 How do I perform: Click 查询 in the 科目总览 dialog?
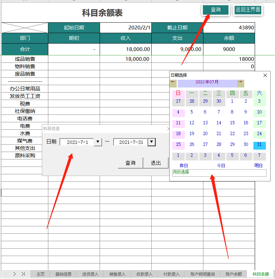tap(130, 163)
